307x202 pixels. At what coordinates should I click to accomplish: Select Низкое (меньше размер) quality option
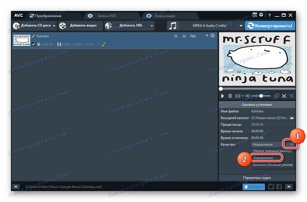click(272, 151)
